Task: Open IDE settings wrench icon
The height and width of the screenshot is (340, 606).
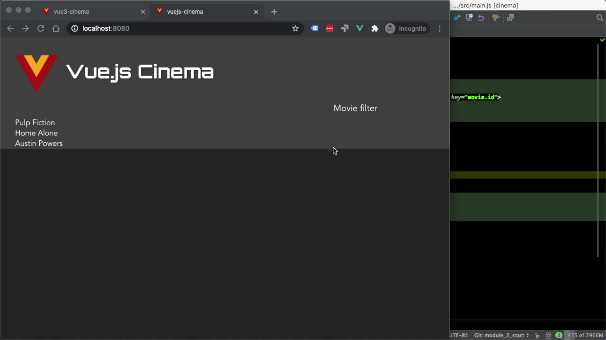Action: (x=496, y=18)
